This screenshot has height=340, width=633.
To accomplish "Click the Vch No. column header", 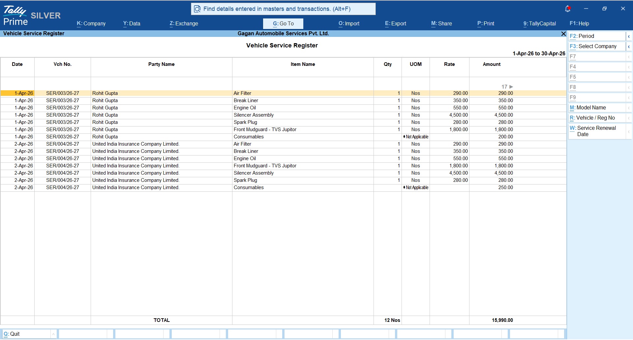I will (63, 64).
